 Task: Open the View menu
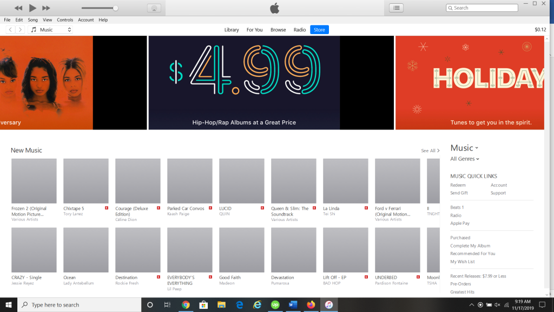48,20
